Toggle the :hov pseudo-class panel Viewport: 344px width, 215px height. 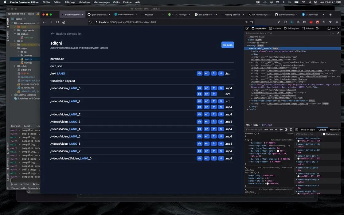pyautogui.click(x=266, y=130)
